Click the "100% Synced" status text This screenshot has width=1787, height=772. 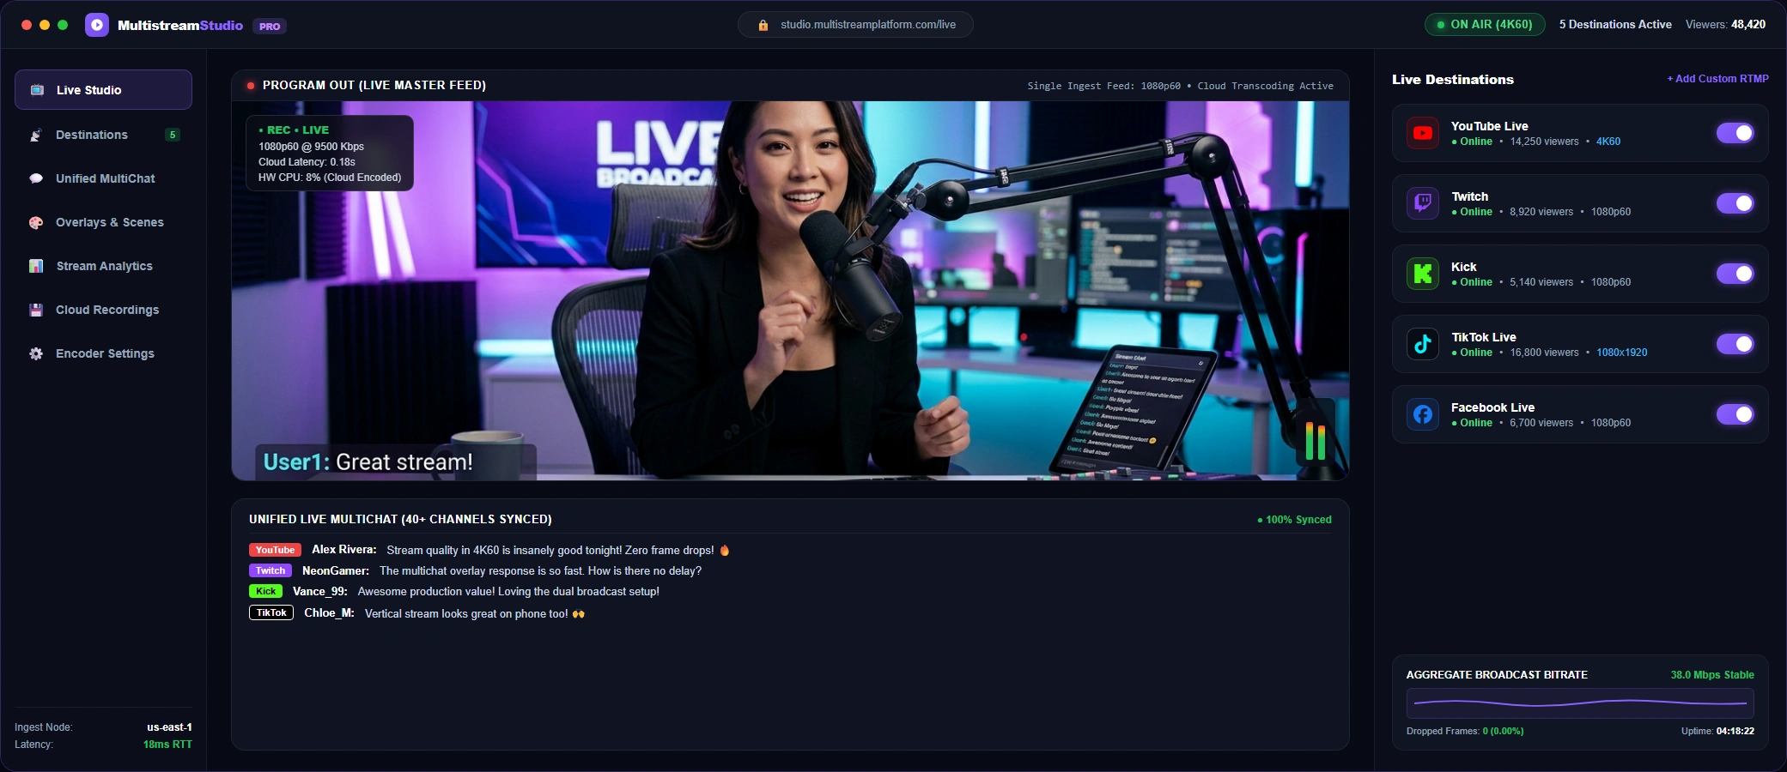1294,520
